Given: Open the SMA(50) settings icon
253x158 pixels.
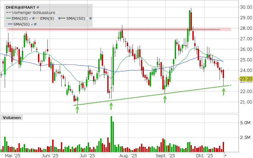Looking at the screenshot, I should tap(35, 24).
